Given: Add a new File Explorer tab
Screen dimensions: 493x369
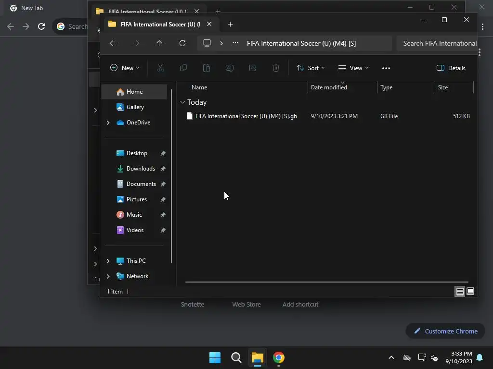Looking at the screenshot, I should tap(230, 25).
